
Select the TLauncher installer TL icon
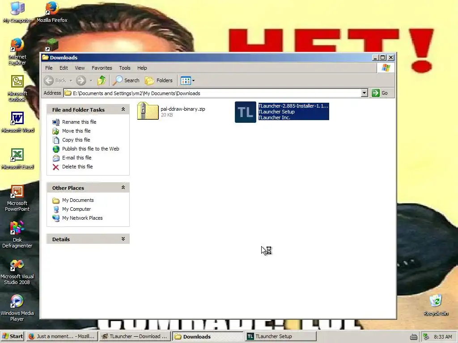(246, 112)
